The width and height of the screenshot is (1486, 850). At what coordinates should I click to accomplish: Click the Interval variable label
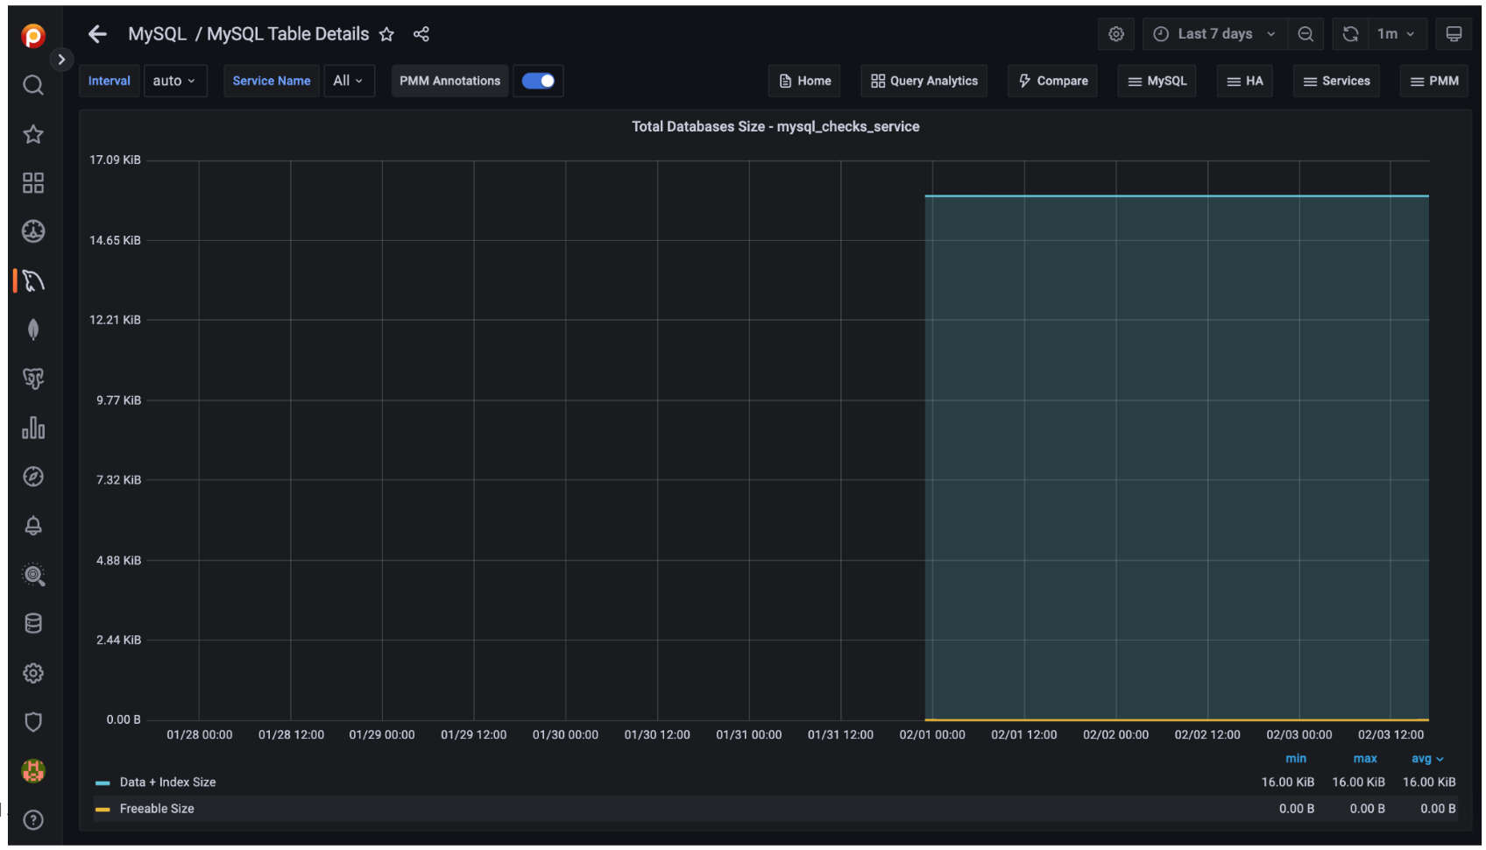(109, 81)
